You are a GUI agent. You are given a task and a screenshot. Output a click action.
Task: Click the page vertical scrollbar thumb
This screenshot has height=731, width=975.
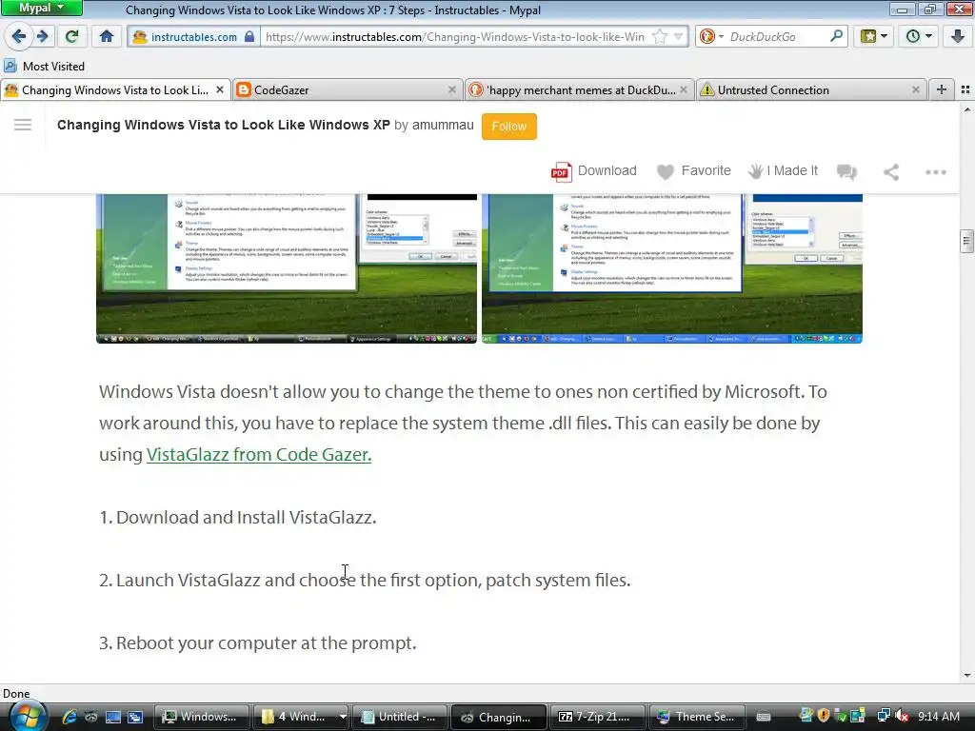[966, 241]
